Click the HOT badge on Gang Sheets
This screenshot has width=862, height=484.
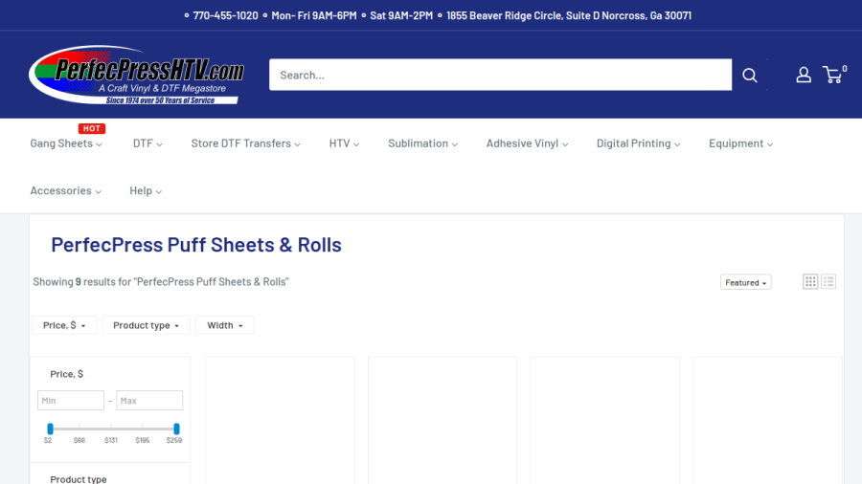coord(92,128)
